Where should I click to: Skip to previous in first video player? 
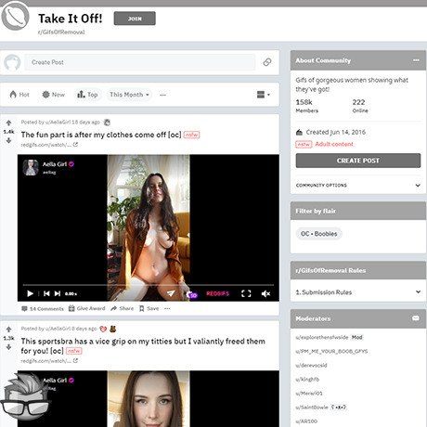tap(46, 293)
